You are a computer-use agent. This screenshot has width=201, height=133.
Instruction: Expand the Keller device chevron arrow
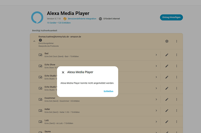156,111
